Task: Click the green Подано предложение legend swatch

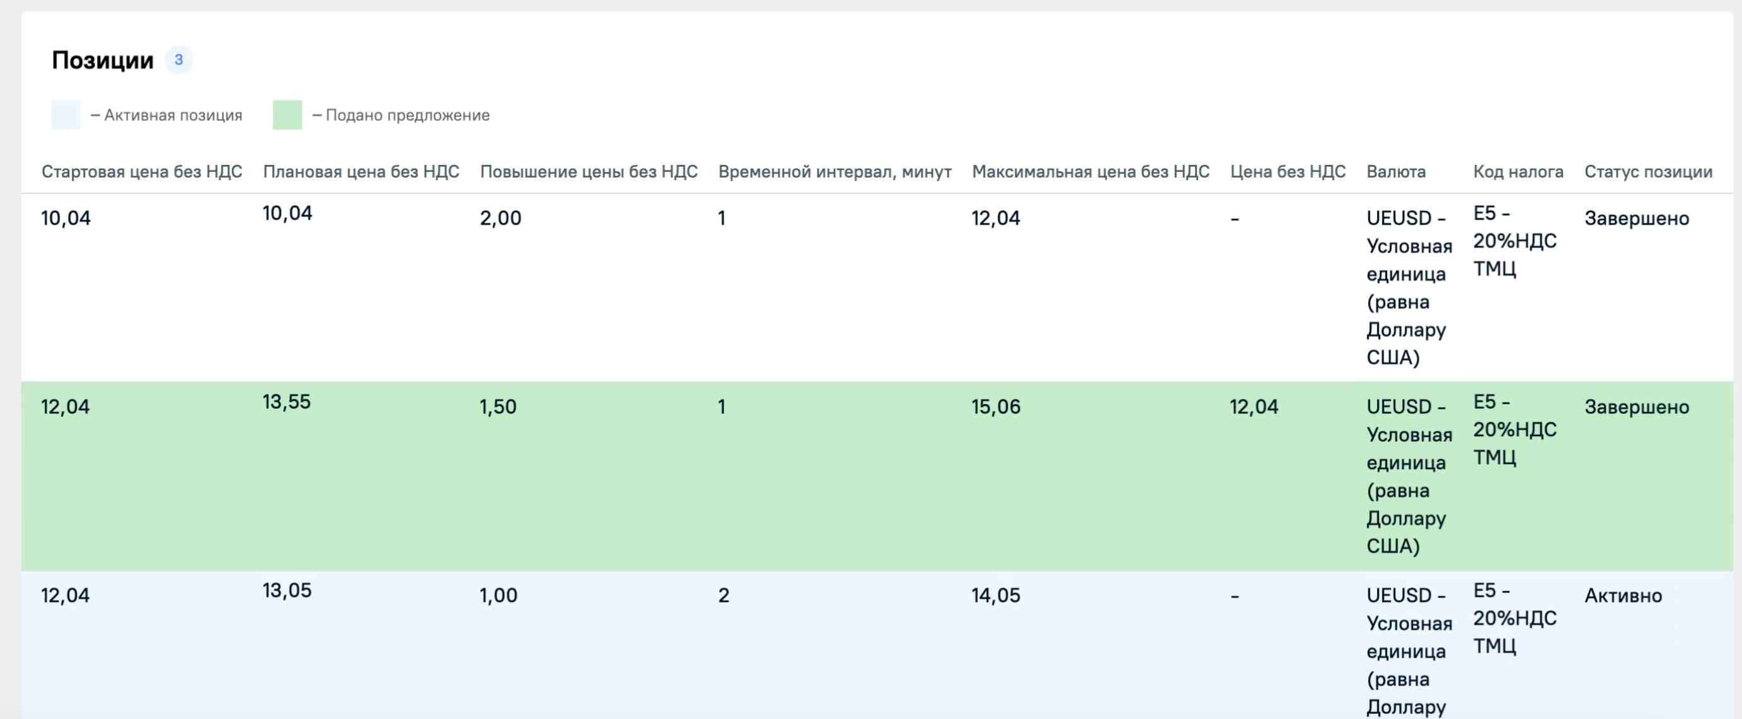Action: tap(287, 115)
